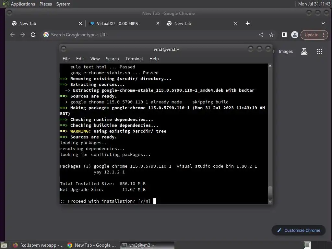Close the first New Tab tab
Image resolution: width=332 pixels, height=249 pixels.
click(x=80, y=23)
